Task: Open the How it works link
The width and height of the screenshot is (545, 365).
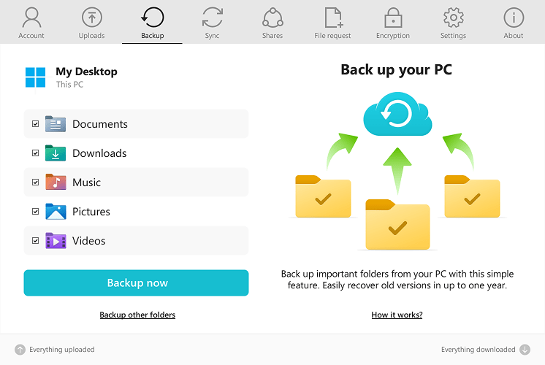Action: pos(397,315)
